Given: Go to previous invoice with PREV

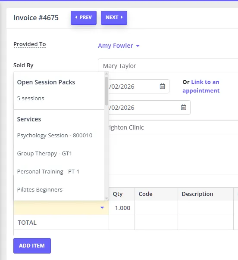Looking at the screenshot, I should click(x=84, y=18).
